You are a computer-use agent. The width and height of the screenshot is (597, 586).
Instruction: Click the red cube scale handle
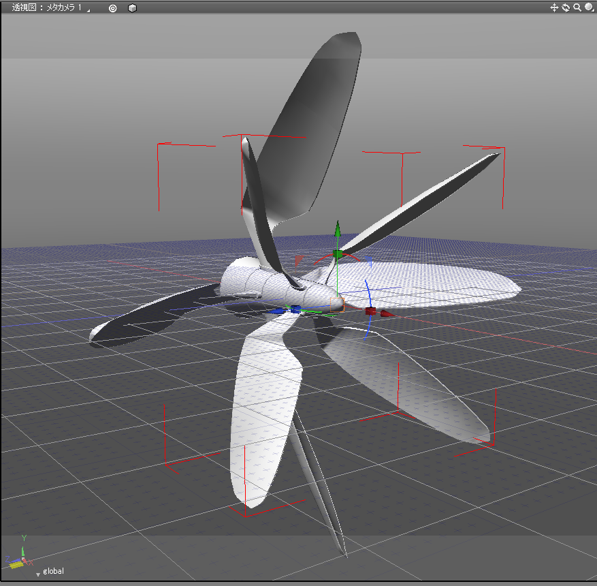tap(370, 311)
